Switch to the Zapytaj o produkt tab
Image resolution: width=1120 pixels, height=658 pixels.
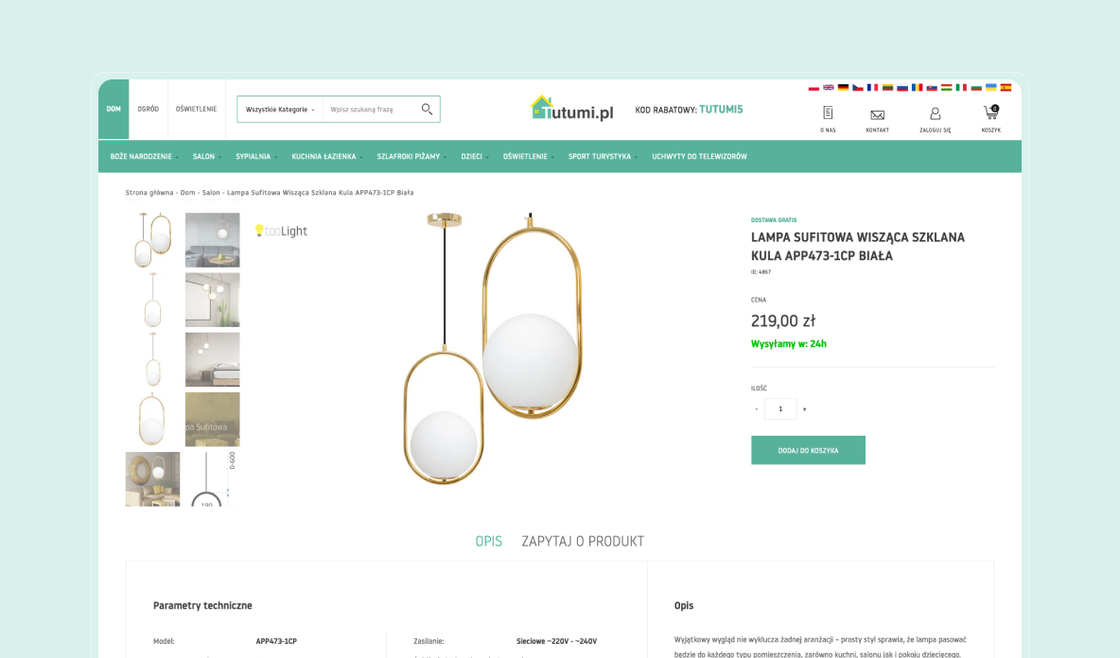pos(583,541)
